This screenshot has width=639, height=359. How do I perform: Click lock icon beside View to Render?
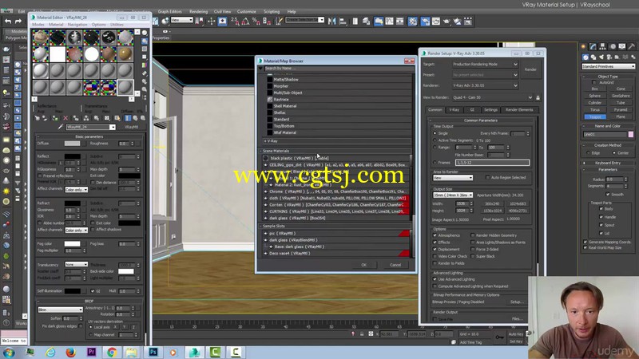[x=538, y=97]
